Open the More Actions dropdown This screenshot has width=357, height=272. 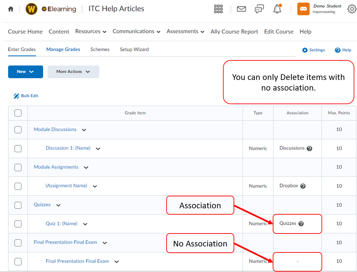[73, 72]
